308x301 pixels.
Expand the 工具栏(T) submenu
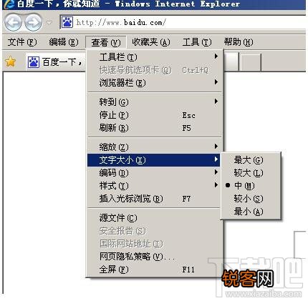(154, 57)
